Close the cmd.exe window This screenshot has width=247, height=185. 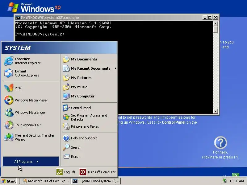point(216,18)
